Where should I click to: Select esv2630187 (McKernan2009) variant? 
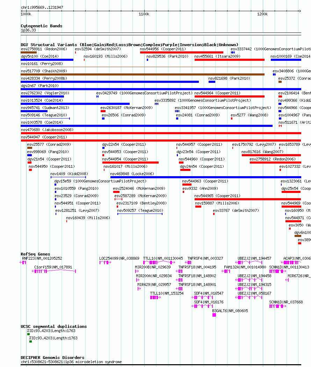[126, 108]
